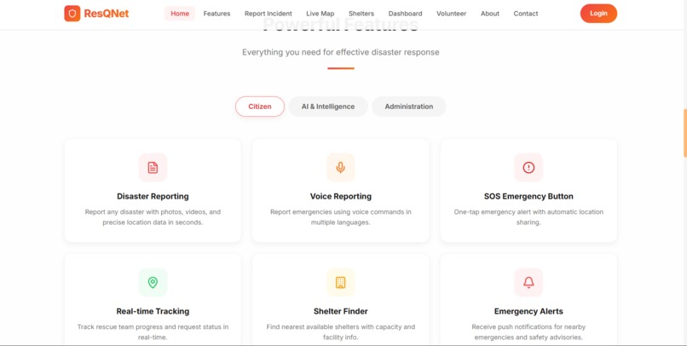Click the page's vertical scrollbar thumb
Screen dimensions: 687x346
coord(684,133)
